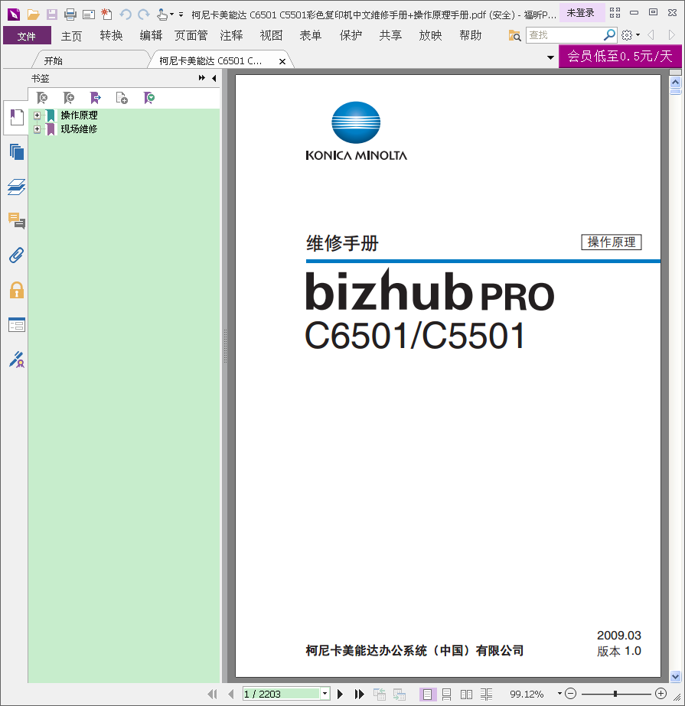Go to last page button
This screenshot has width=685, height=706.
point(359,694)
